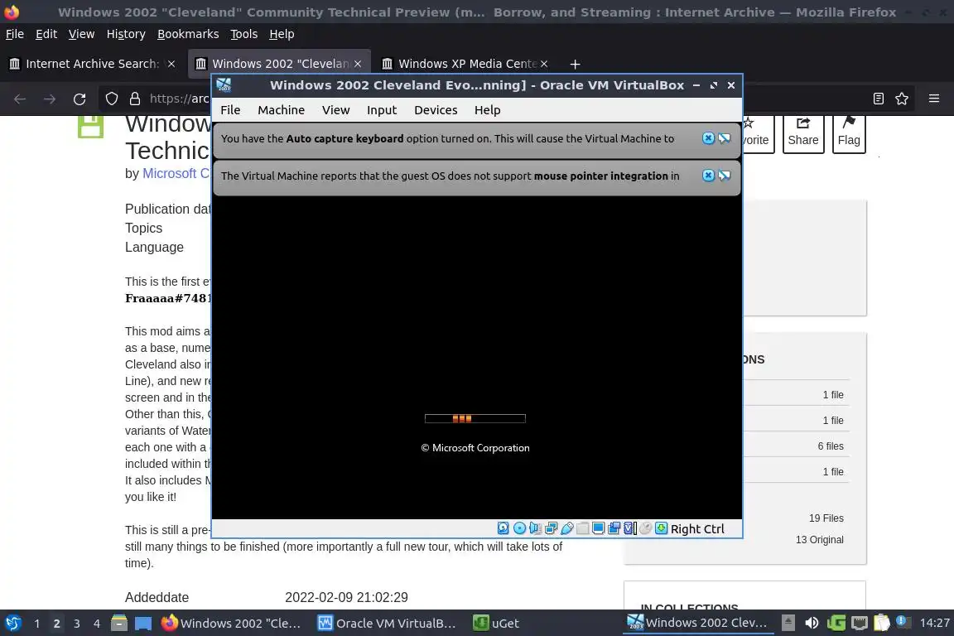Click the audio icon in VirtualBox status bar
Viewport: 954px width, 636px height.
click(535, 528)
